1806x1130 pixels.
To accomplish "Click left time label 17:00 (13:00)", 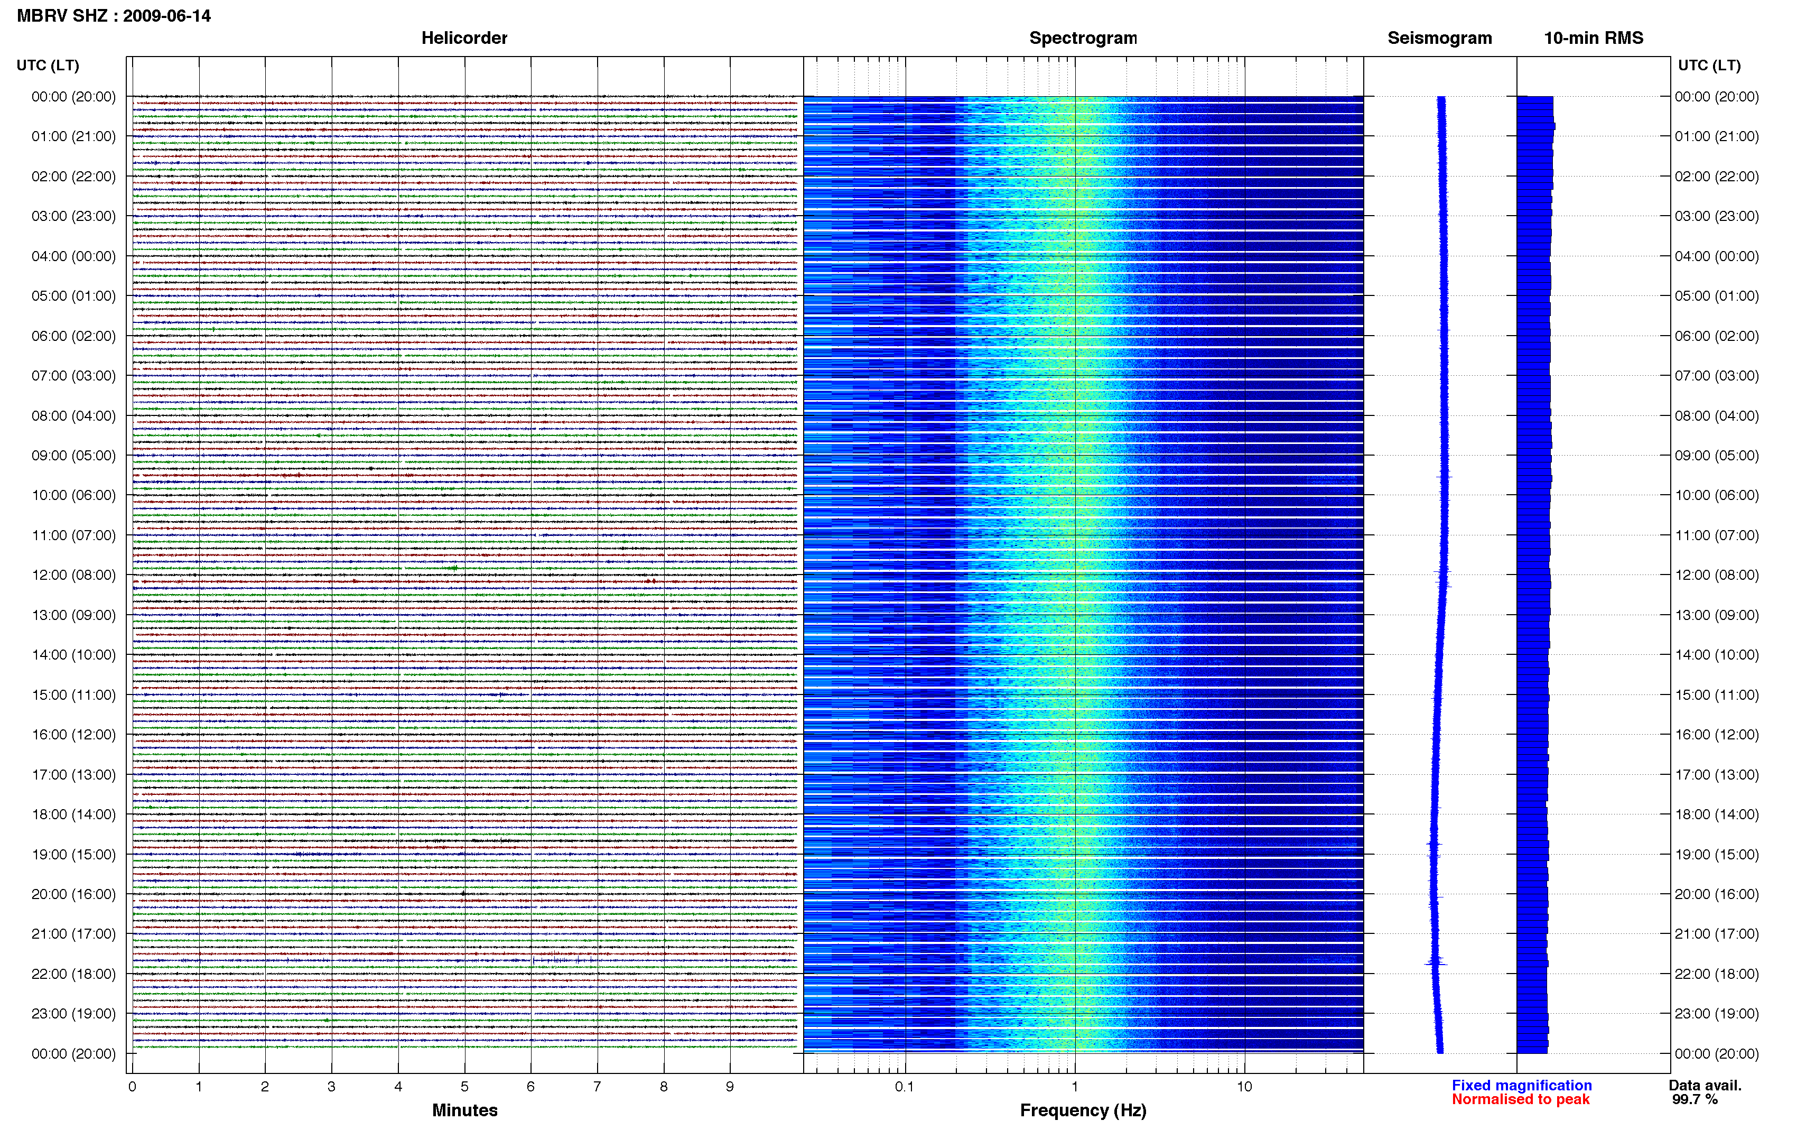I will [x=73, y=774].
